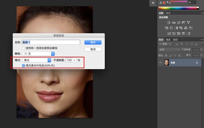204x128 pixels.
Task: Add a Photo Filter adjustment icon
Action: 181,28
